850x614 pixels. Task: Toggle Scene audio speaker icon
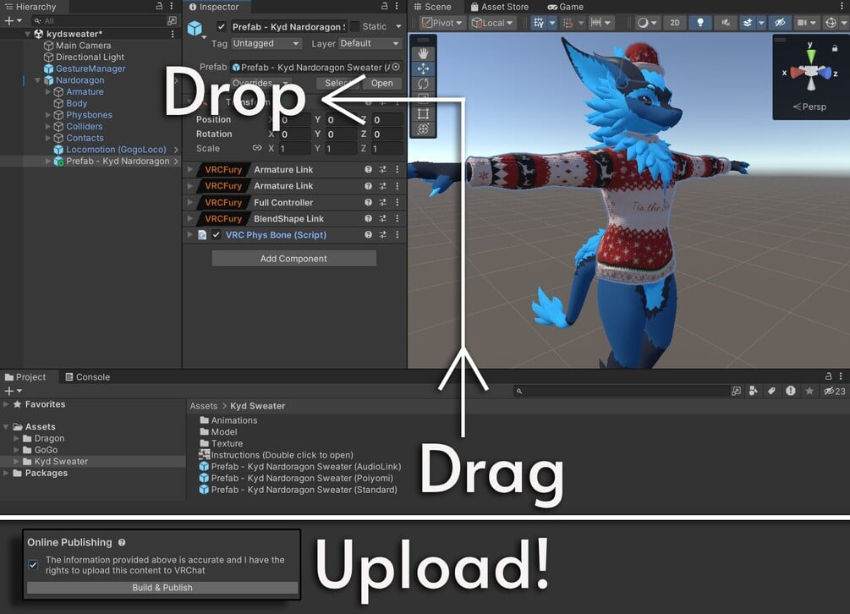[x=726, y=22]
